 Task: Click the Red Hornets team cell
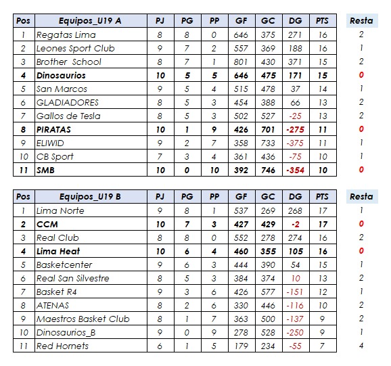click(x=91, y=346)
